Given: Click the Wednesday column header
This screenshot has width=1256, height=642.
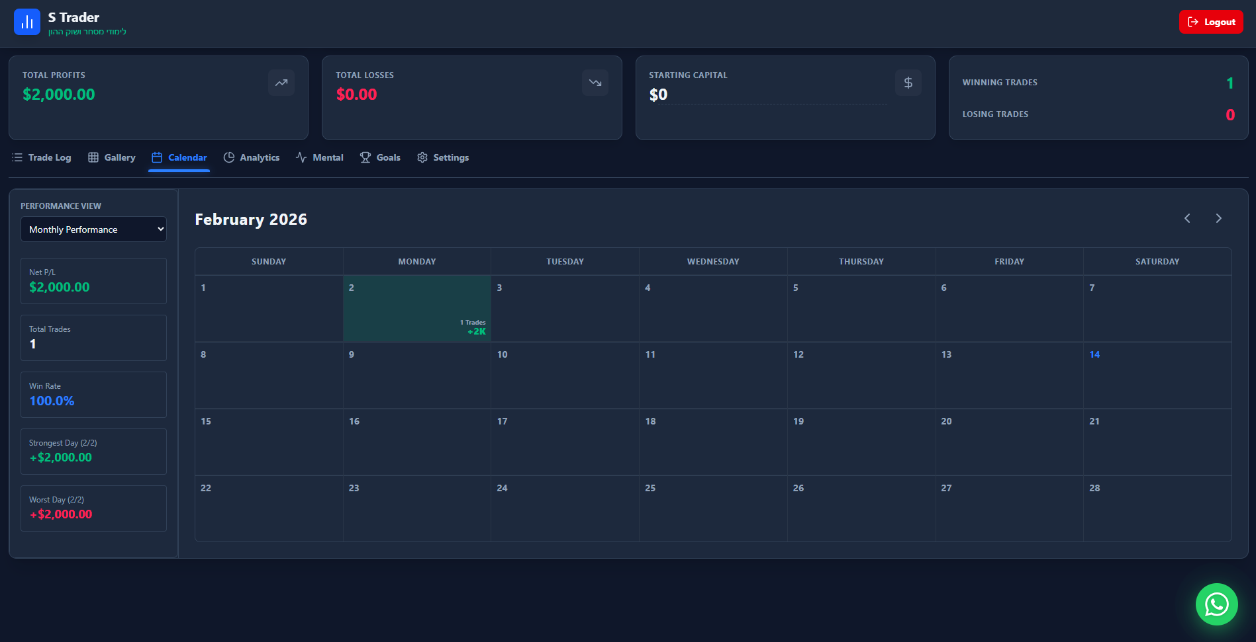Looking at the screenshot, I should 713,262.
